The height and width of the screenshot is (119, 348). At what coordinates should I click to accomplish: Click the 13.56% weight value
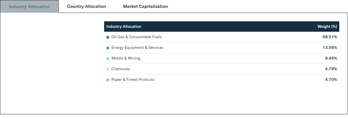[x=330, y=48]
